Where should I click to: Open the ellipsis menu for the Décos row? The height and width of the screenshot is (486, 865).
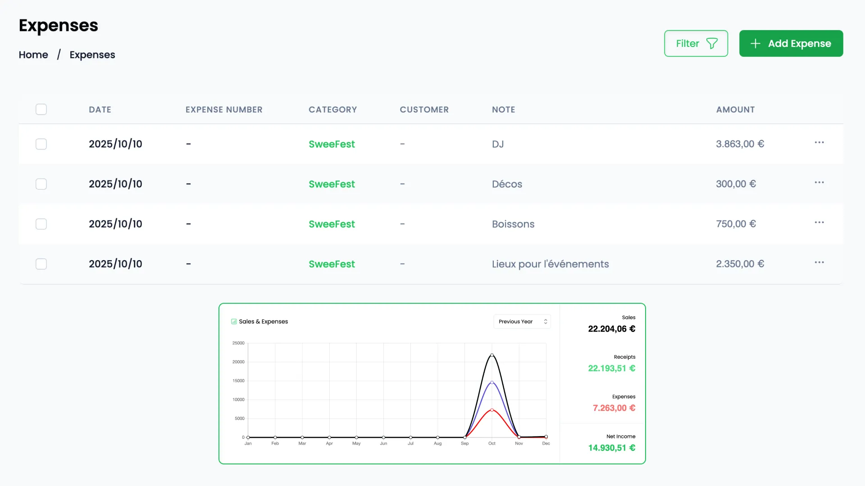pos(819,182)
